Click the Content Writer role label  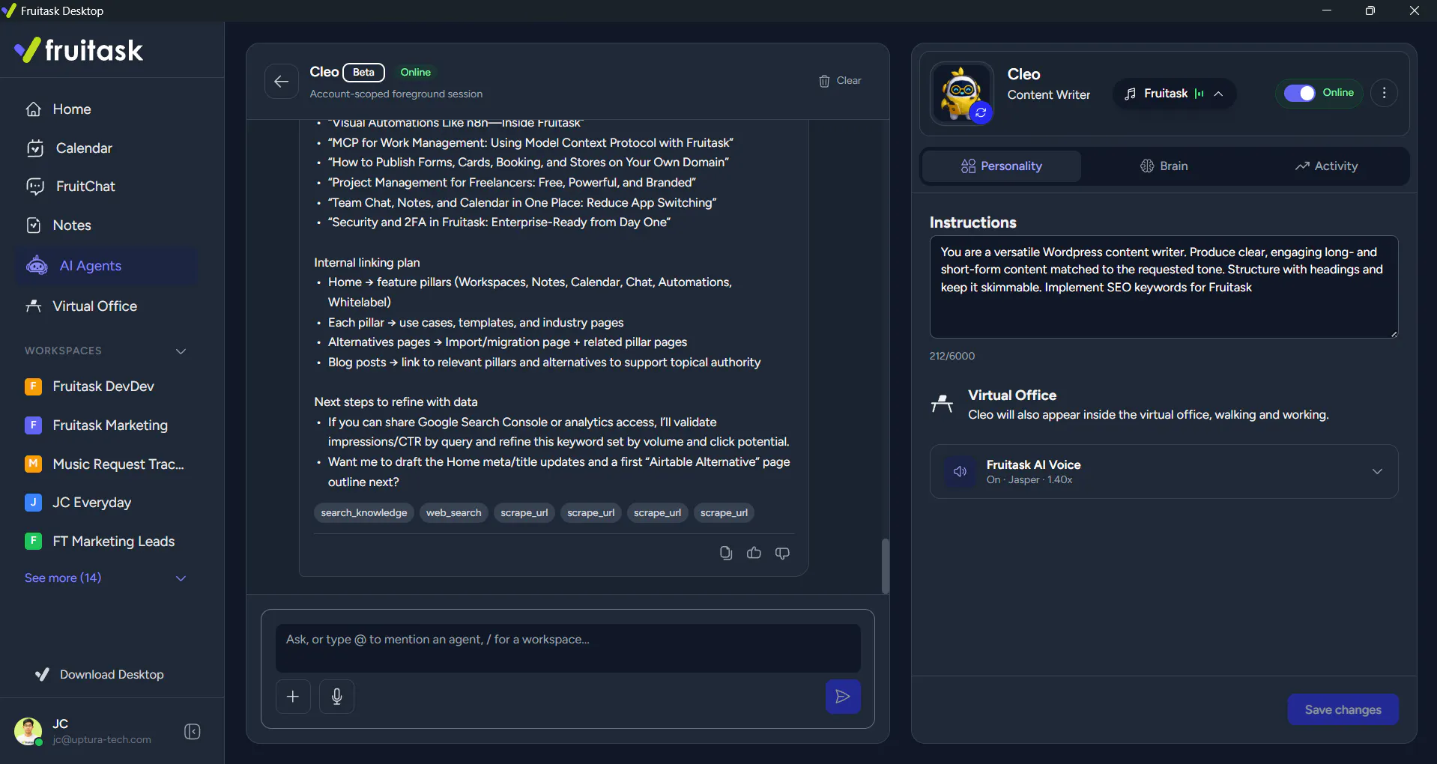pos(1048,95)
